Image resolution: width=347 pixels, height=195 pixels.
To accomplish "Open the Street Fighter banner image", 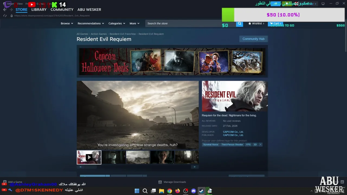I will point(213,61).
